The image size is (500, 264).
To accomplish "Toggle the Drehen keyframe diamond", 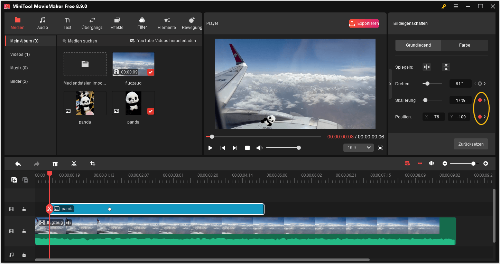I will coord(480,84).
